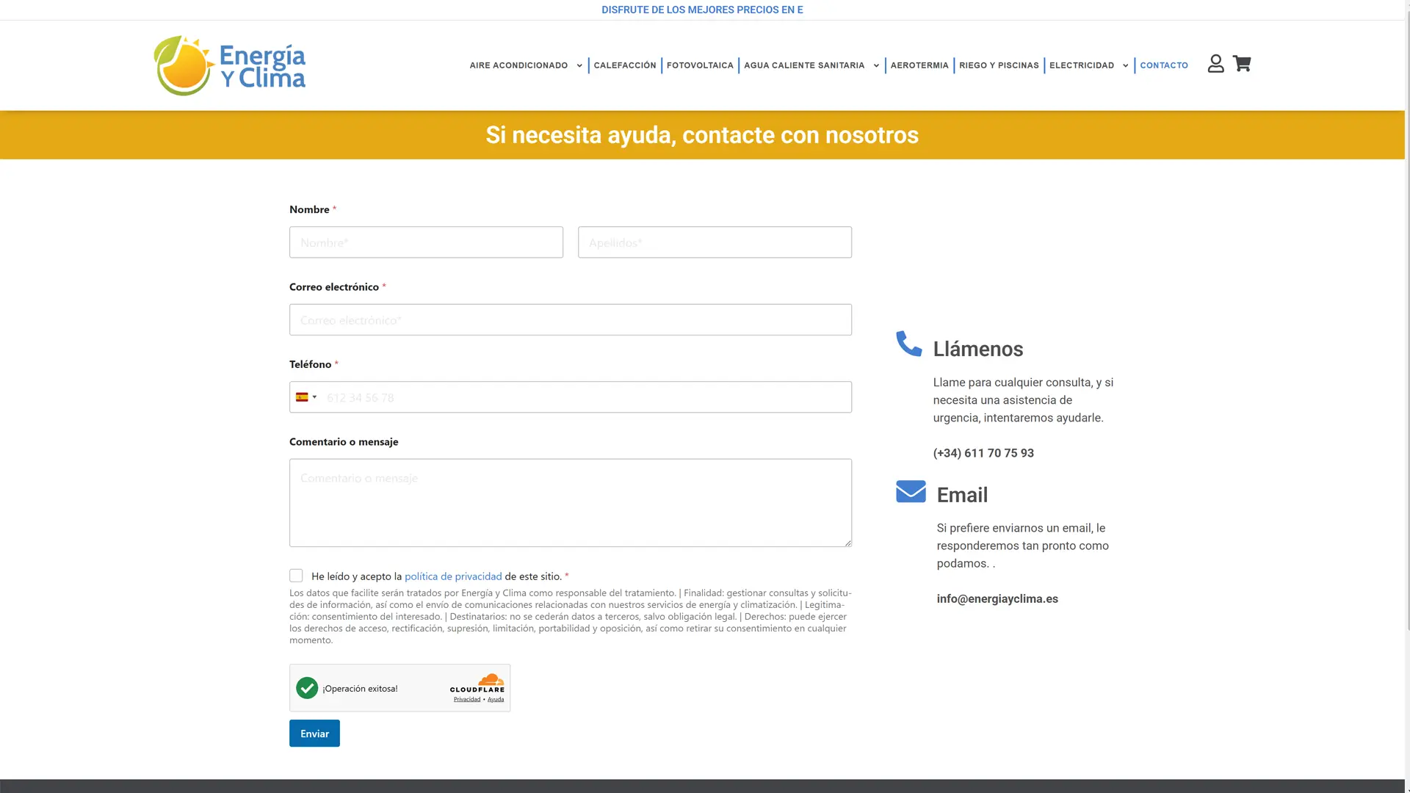Click the Energía y Clima logo
The image size is (1410, 793).
click(x=229, y=65)
